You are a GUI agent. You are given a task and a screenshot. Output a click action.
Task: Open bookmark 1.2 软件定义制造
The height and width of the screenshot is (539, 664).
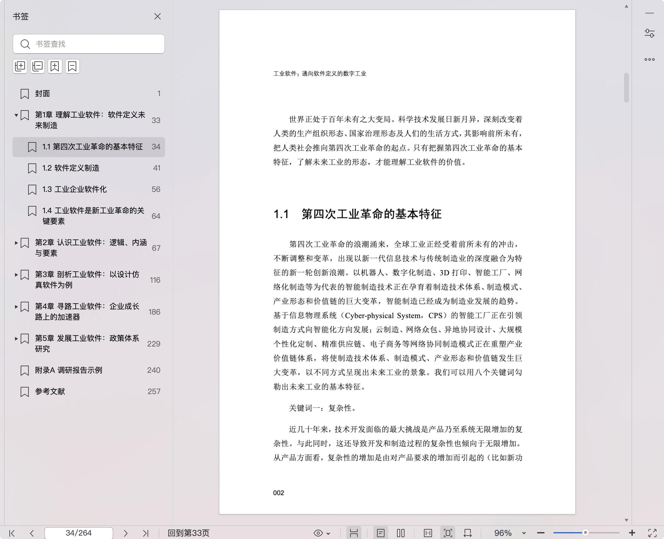pos(89,168)
